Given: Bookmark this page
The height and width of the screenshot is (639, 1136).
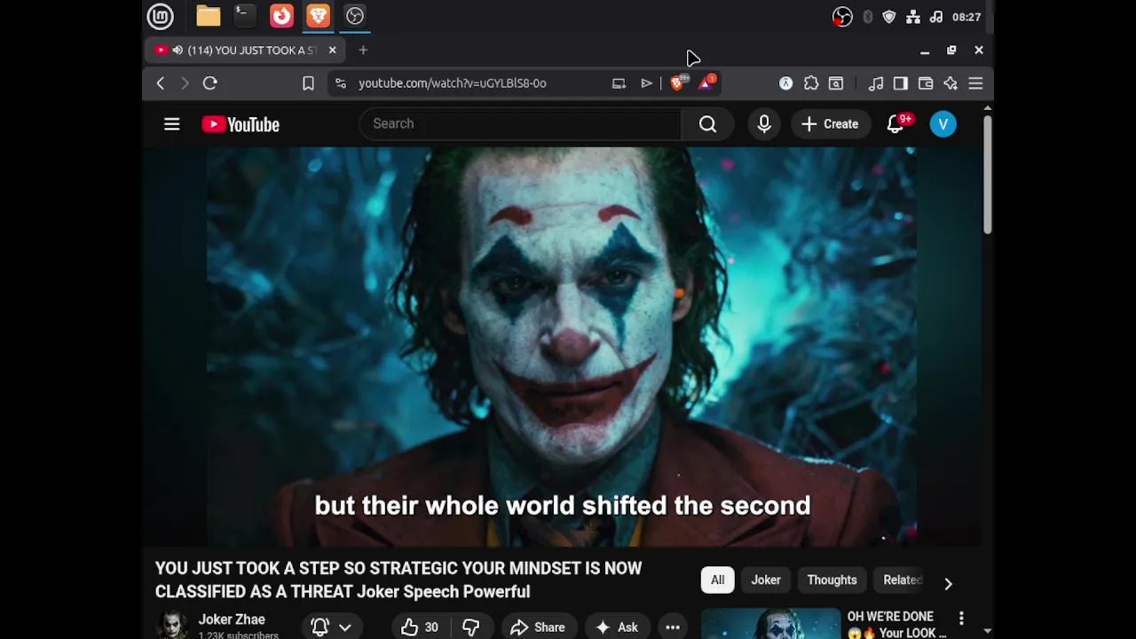Looking at the screenshot, I should 308,83.
